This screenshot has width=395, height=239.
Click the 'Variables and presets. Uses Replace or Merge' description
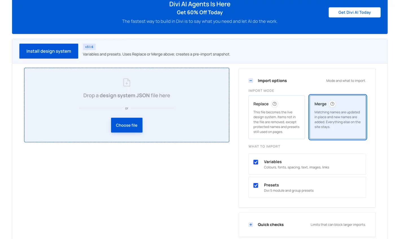click(x=157, y=54)
